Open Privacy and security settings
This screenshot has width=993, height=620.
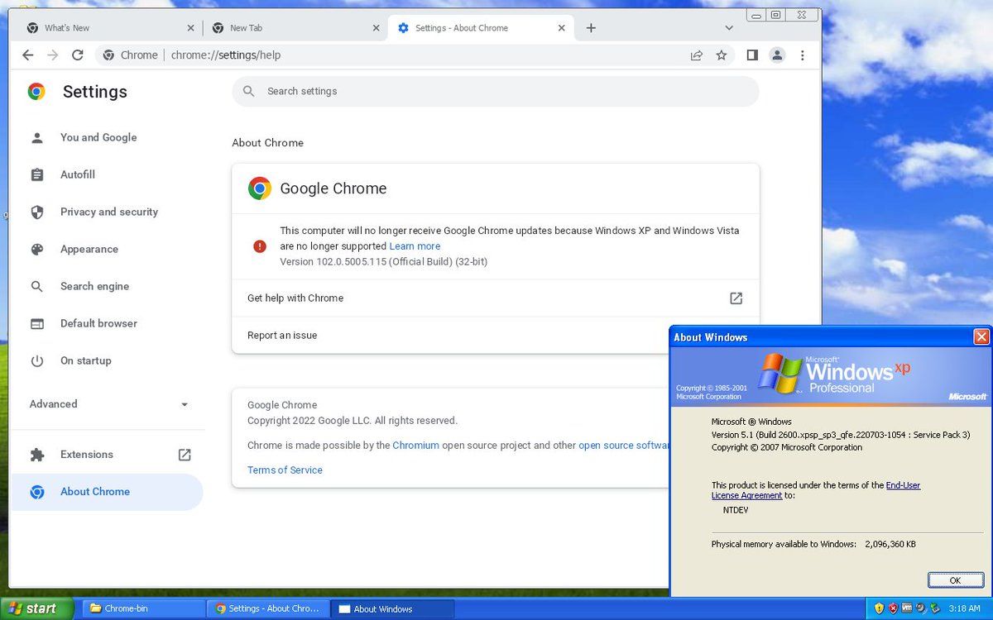(x=108, y=212)
